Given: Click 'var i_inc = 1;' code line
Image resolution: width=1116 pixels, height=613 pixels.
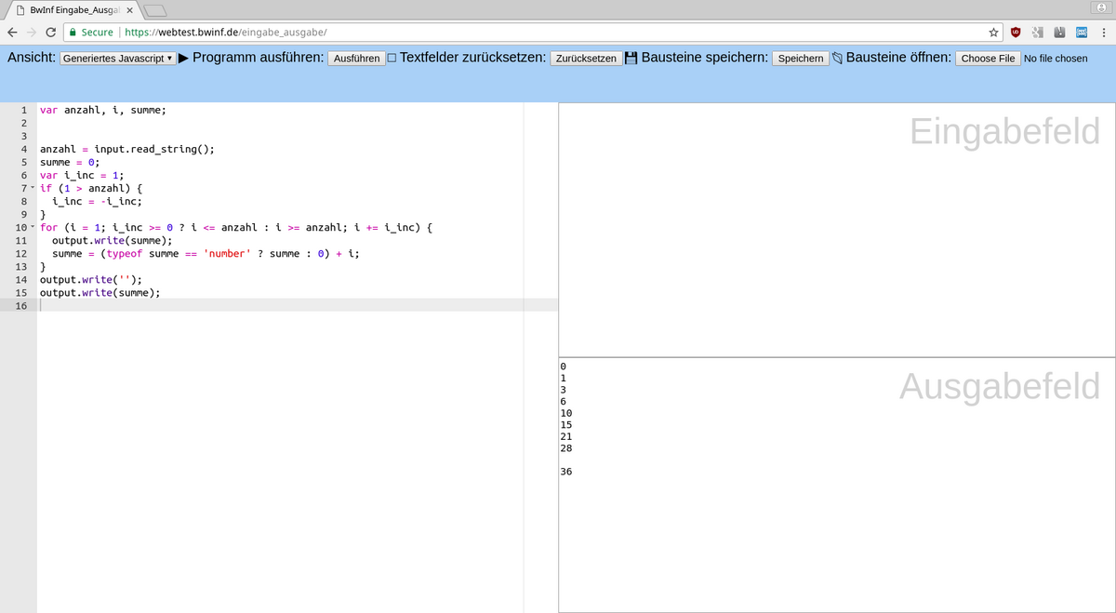Looking at the screenshot, I should (82, 175).
